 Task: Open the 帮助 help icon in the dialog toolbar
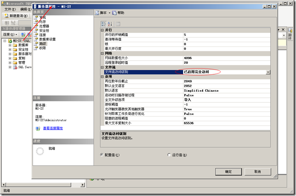pos(114,13)
